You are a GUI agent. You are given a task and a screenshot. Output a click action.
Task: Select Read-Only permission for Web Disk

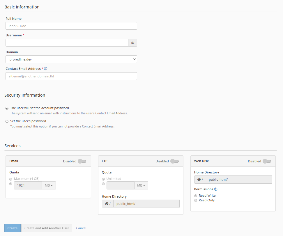[196, 200]
